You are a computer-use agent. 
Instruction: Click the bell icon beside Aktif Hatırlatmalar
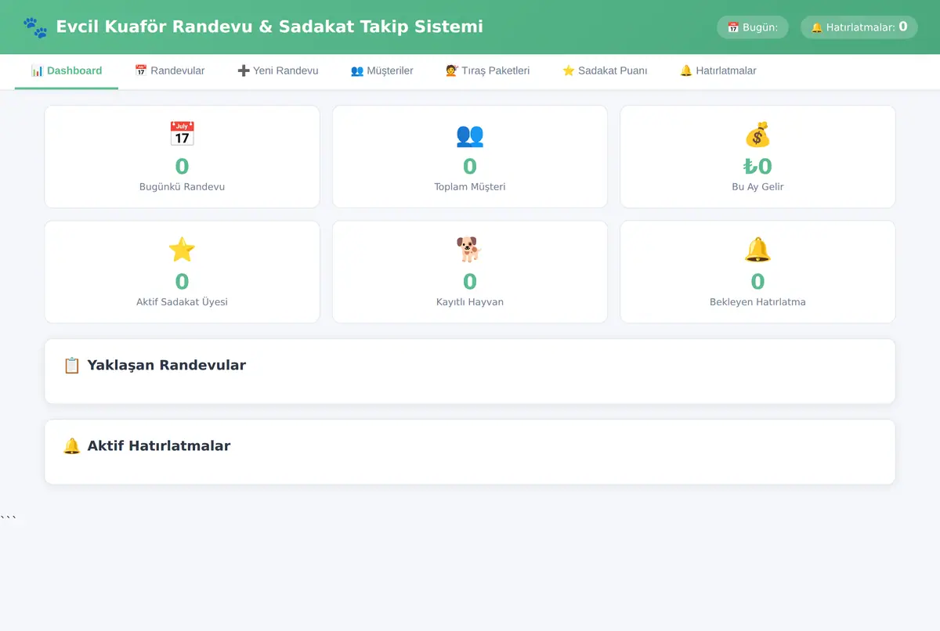pos(72,446)
